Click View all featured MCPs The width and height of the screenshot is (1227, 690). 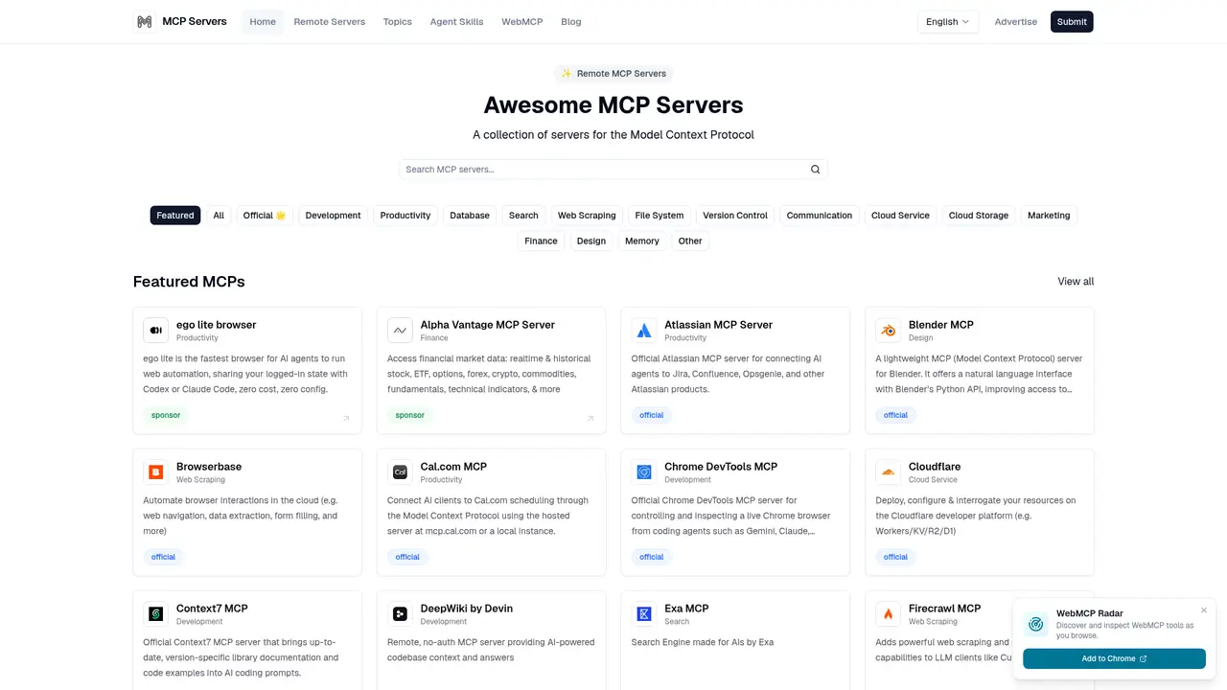pyautogui.click(x=1076, y=282)
